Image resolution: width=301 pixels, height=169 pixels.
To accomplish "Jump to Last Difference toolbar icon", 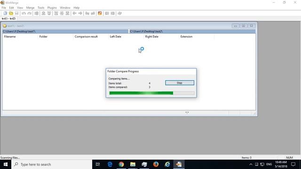I will [x=68, y=13].
